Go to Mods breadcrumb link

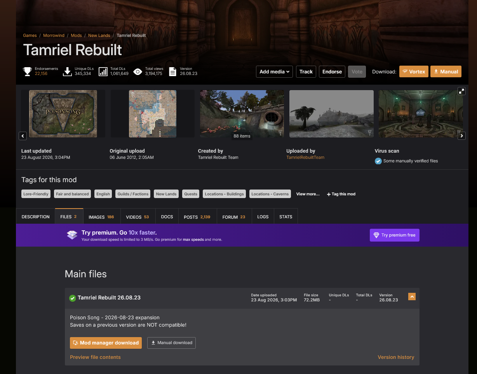click(76, 35)
